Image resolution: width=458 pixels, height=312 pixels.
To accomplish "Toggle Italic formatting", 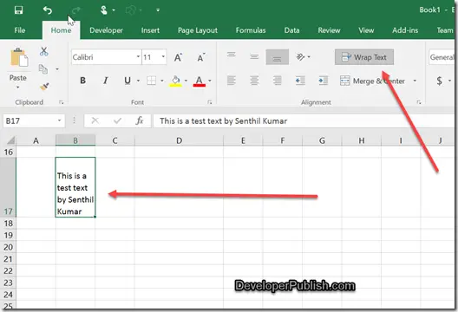I will pyautogui.click(x=106, y=81).
